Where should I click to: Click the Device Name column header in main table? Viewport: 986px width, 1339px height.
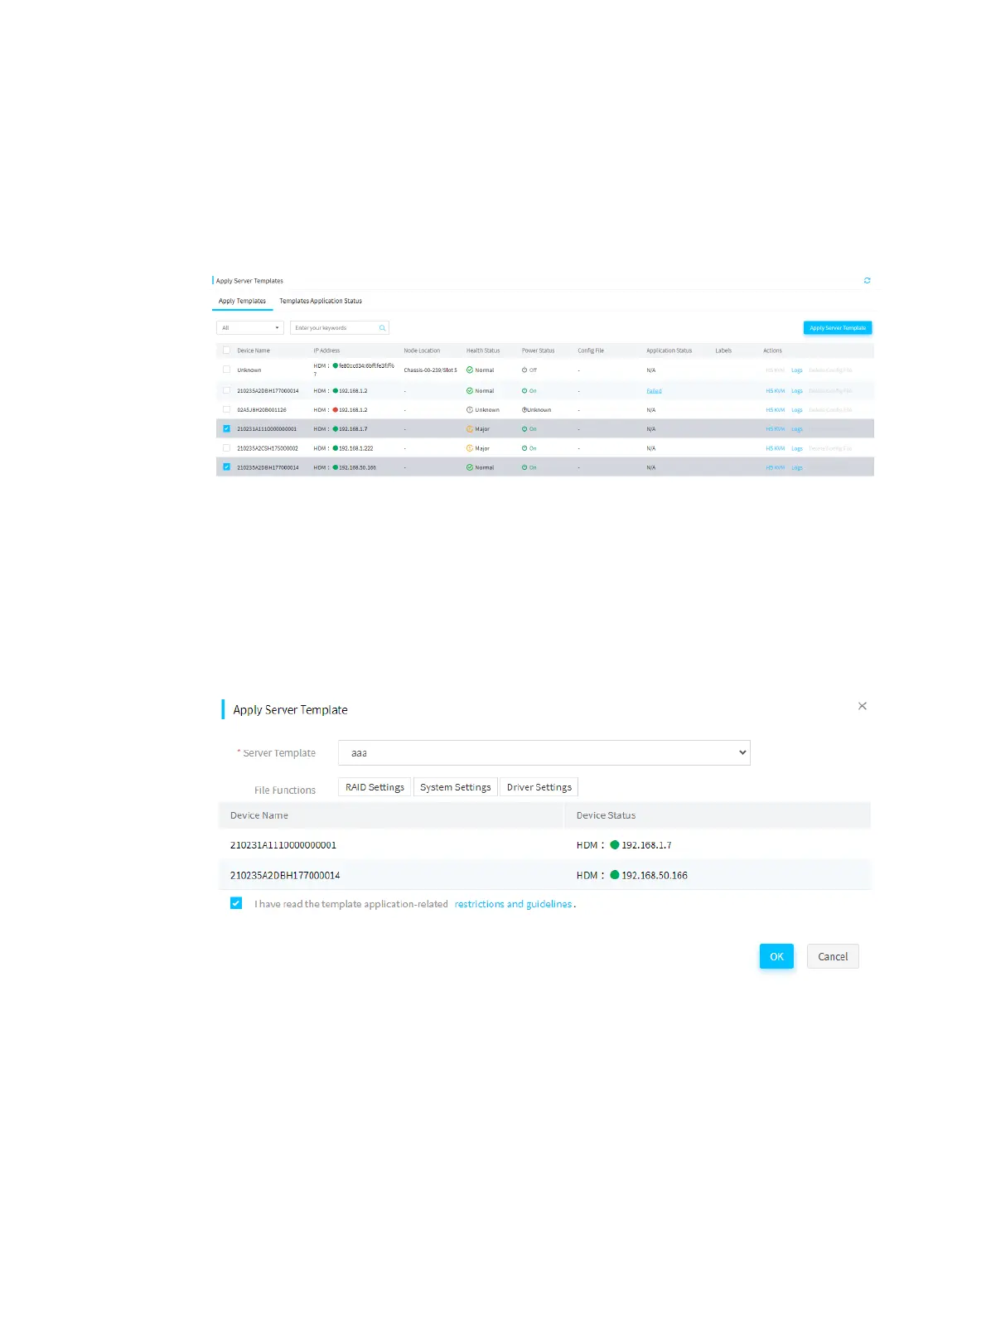[x=254, y=350]
